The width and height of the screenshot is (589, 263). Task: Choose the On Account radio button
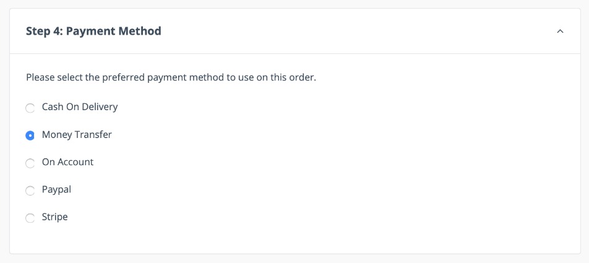pyautogui.click(x=30, y=163)
